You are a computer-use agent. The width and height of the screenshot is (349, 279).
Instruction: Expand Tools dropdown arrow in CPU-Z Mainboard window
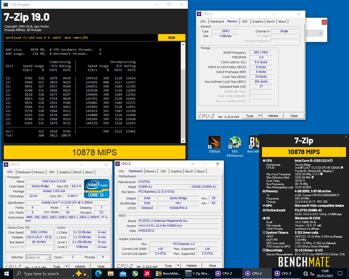point(178,266)
